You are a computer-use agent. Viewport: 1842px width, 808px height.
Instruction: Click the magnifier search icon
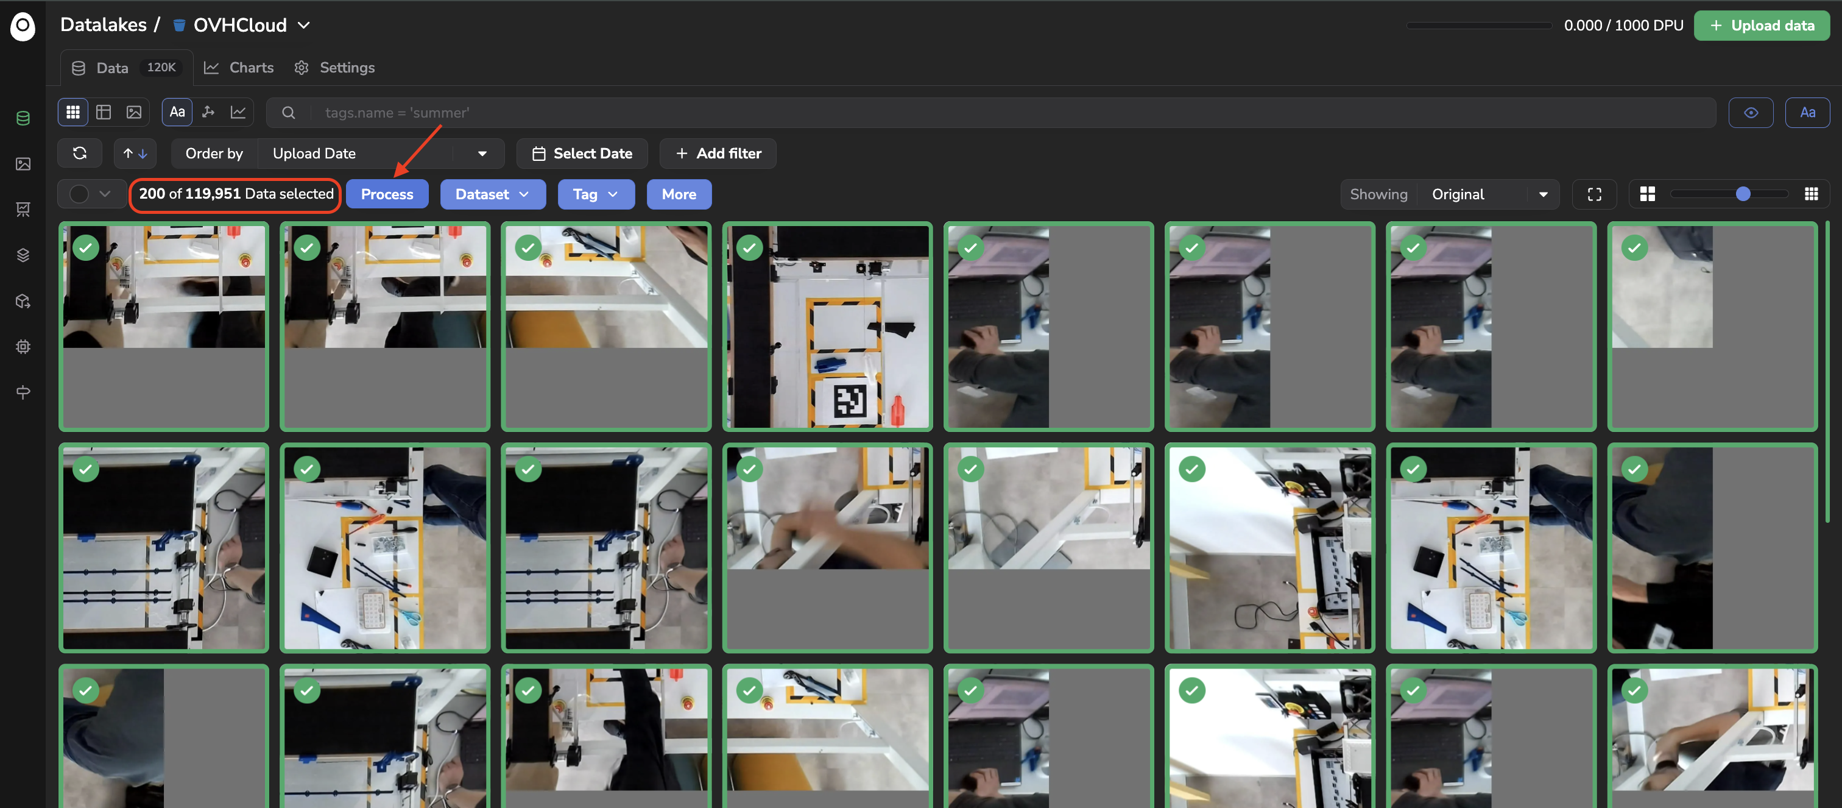tap(288, 113)
